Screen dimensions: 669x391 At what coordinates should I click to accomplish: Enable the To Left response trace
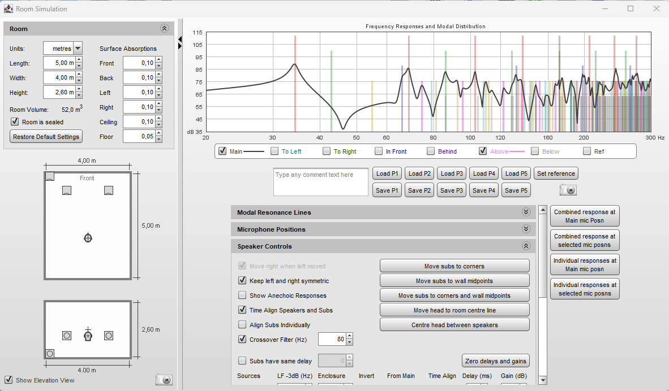(275, 151)
